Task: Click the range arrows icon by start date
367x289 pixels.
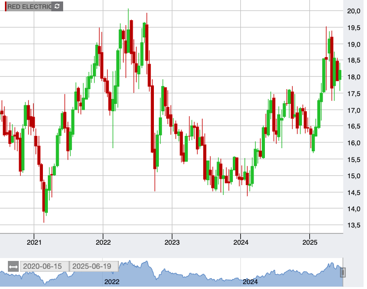Action: tap(13, 266)
